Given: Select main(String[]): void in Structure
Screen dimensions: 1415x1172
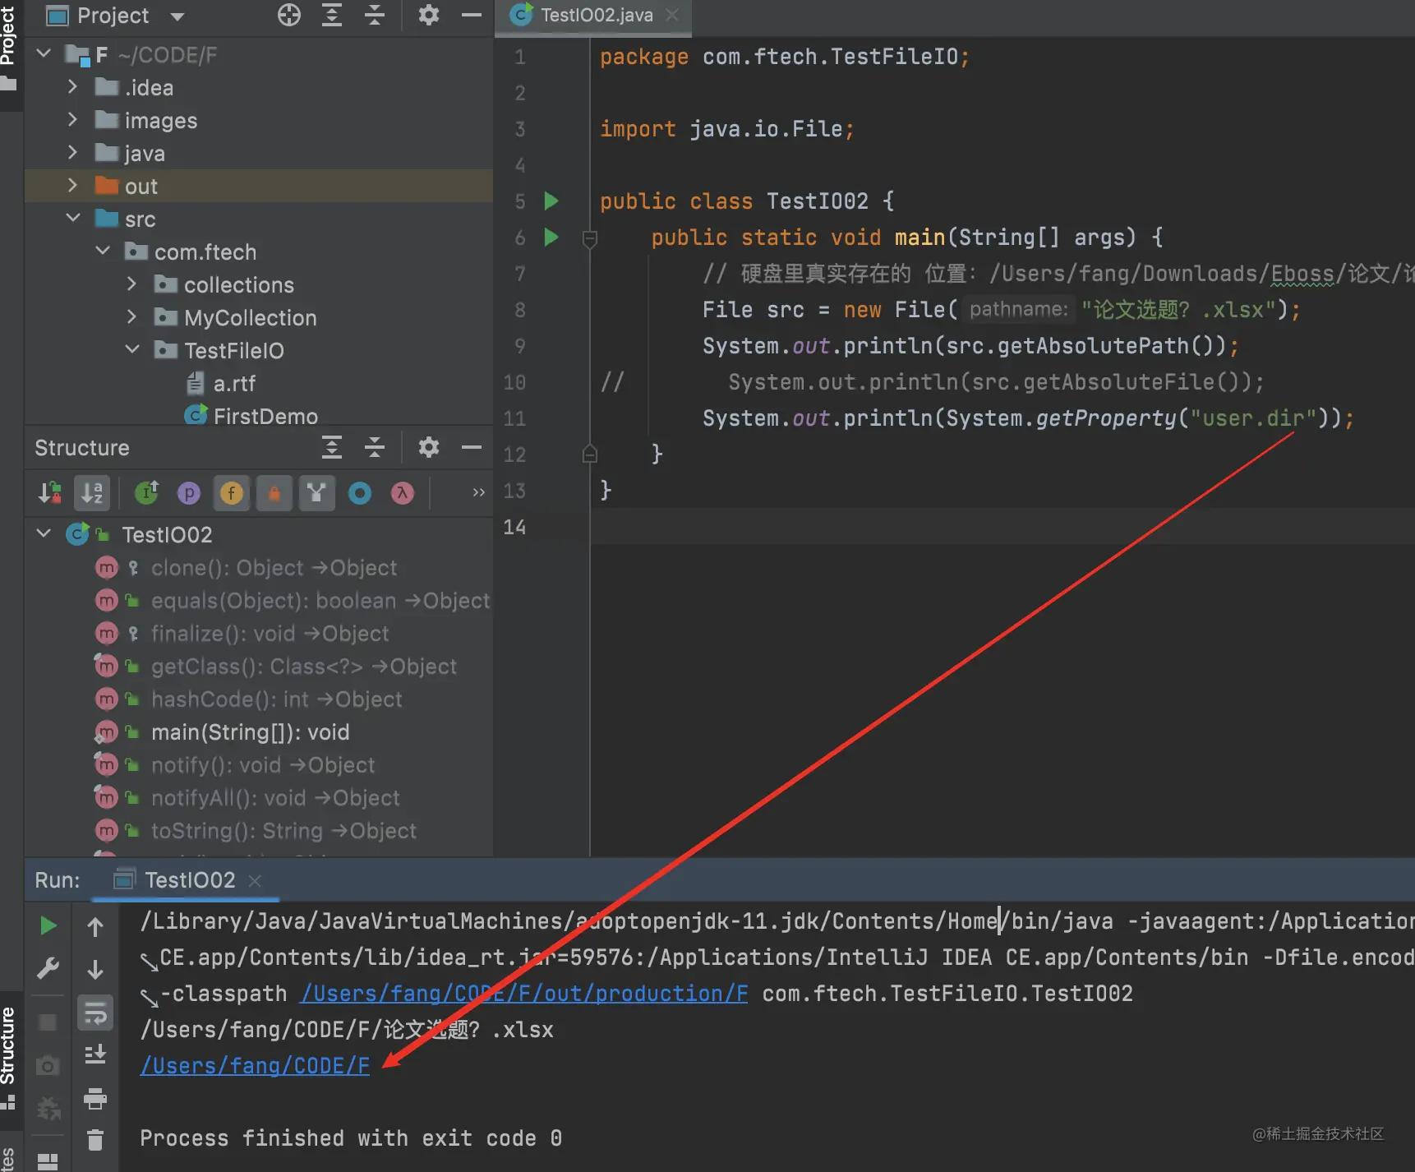Looking at the screenshot, I should 250,732.
